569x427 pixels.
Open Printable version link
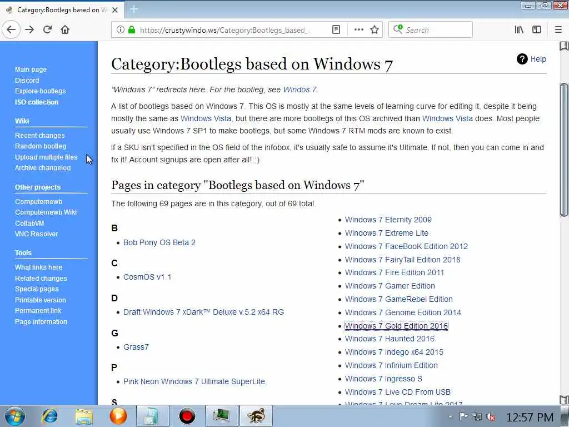tap(40, 300)
